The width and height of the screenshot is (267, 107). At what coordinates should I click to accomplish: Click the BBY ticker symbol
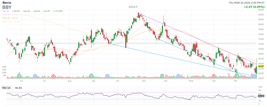pos(7,7)
